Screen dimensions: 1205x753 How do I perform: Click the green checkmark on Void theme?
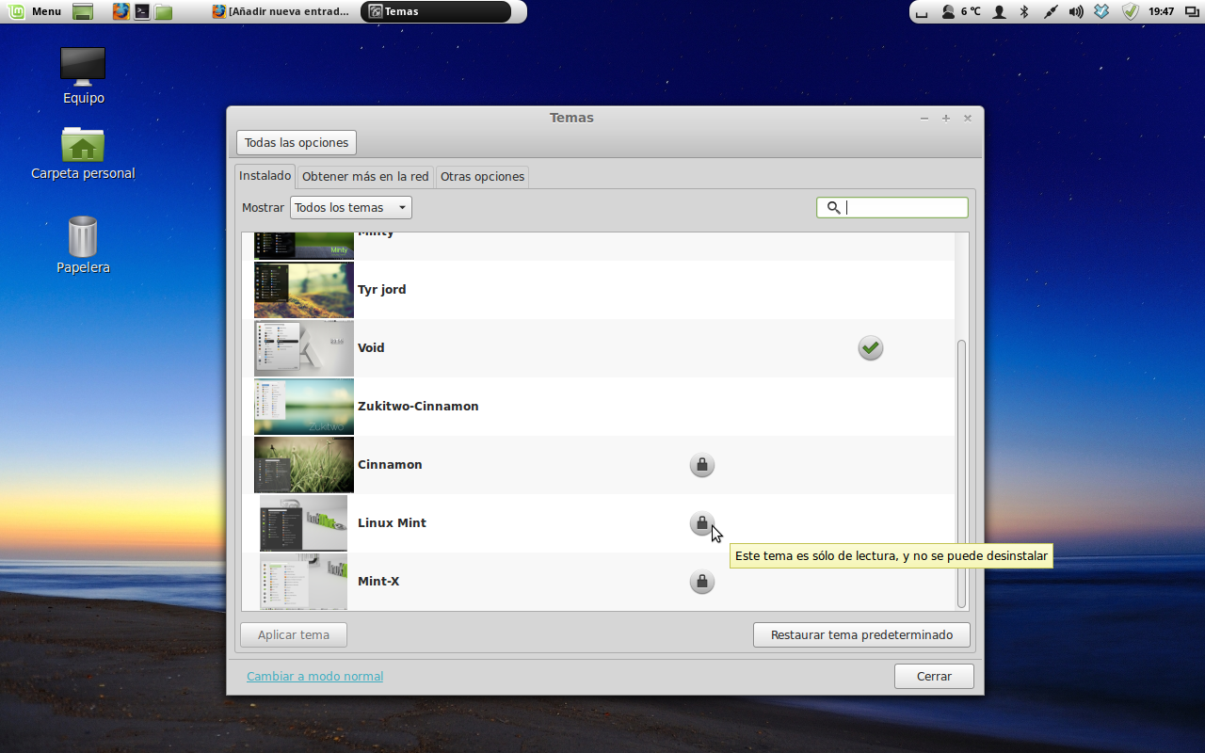(x=871, y=348)
